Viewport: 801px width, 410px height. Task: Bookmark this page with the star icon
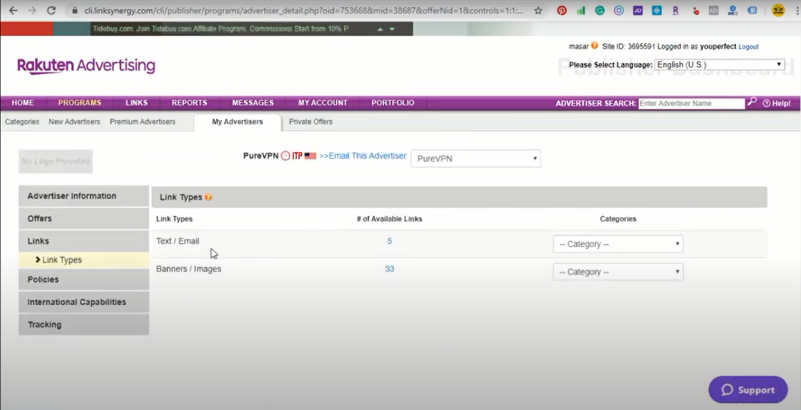(x=538, y=11)
